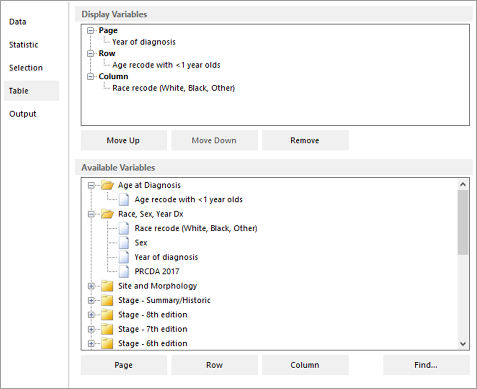
Task: Click the document icon for Race recode variable
Action: point(124,228)
